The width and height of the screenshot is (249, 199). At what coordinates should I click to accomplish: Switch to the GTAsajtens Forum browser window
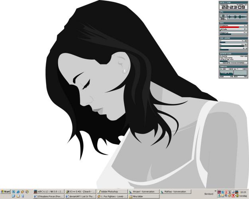tap(49, 196)
